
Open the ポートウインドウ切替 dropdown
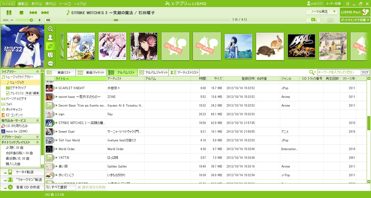355,20
